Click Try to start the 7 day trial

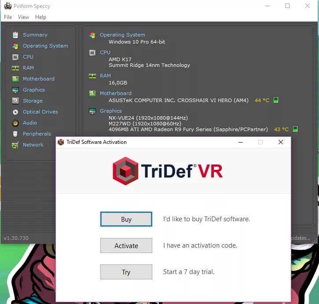(x=126, y=272)
